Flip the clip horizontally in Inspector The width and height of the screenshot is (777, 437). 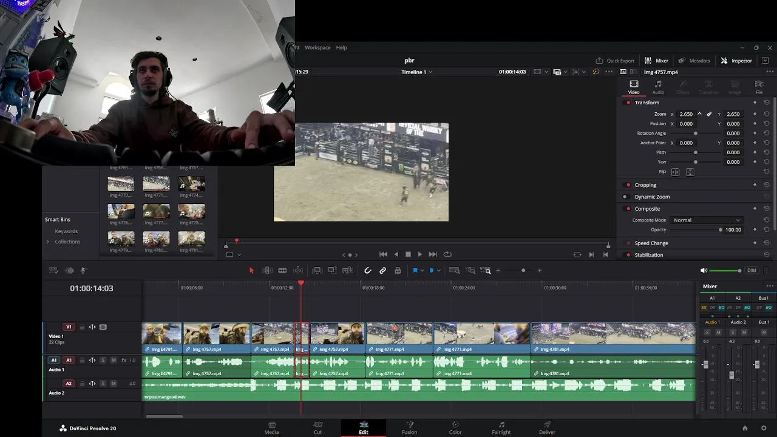[x=675, y=172]
